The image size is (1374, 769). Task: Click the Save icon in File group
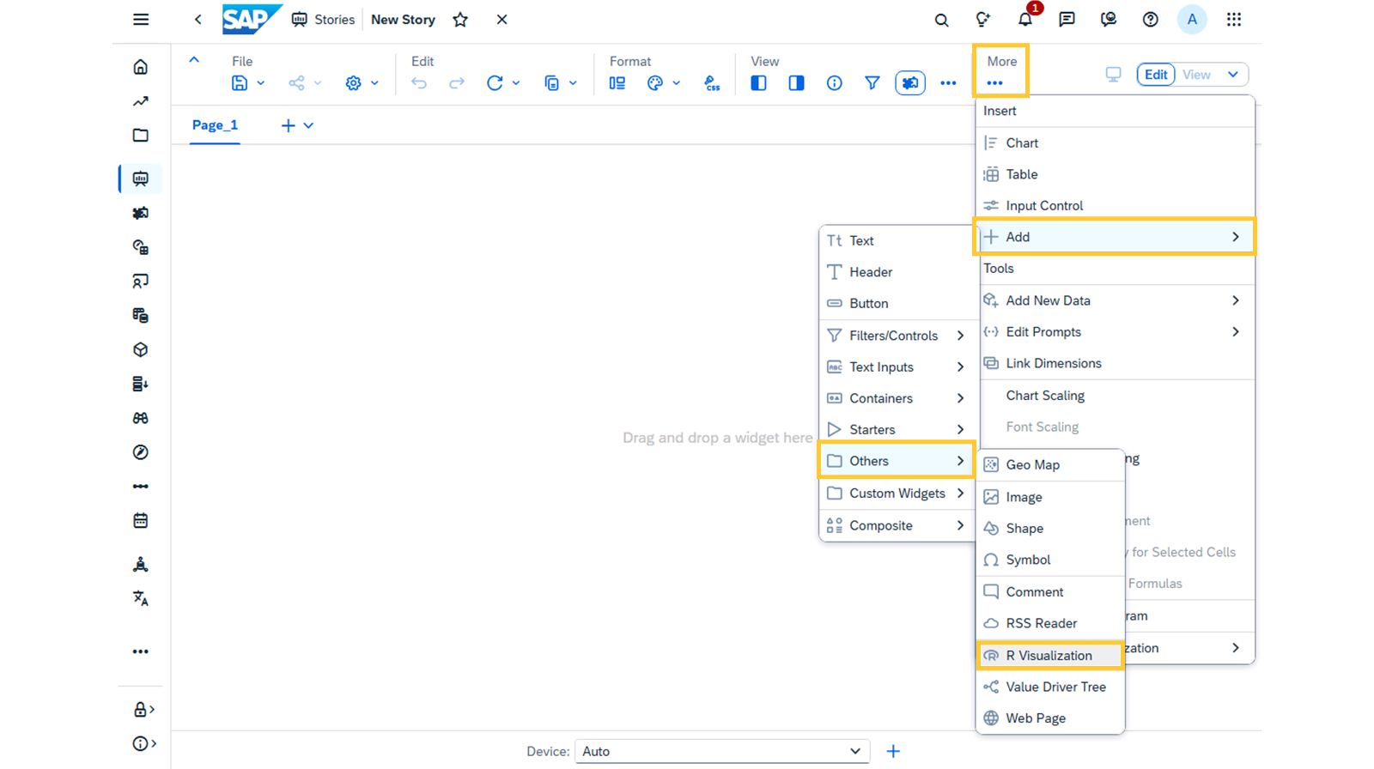click(x=240, y=83)
